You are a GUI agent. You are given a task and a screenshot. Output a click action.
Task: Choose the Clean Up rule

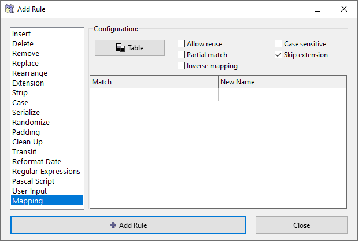click(27, 142)
